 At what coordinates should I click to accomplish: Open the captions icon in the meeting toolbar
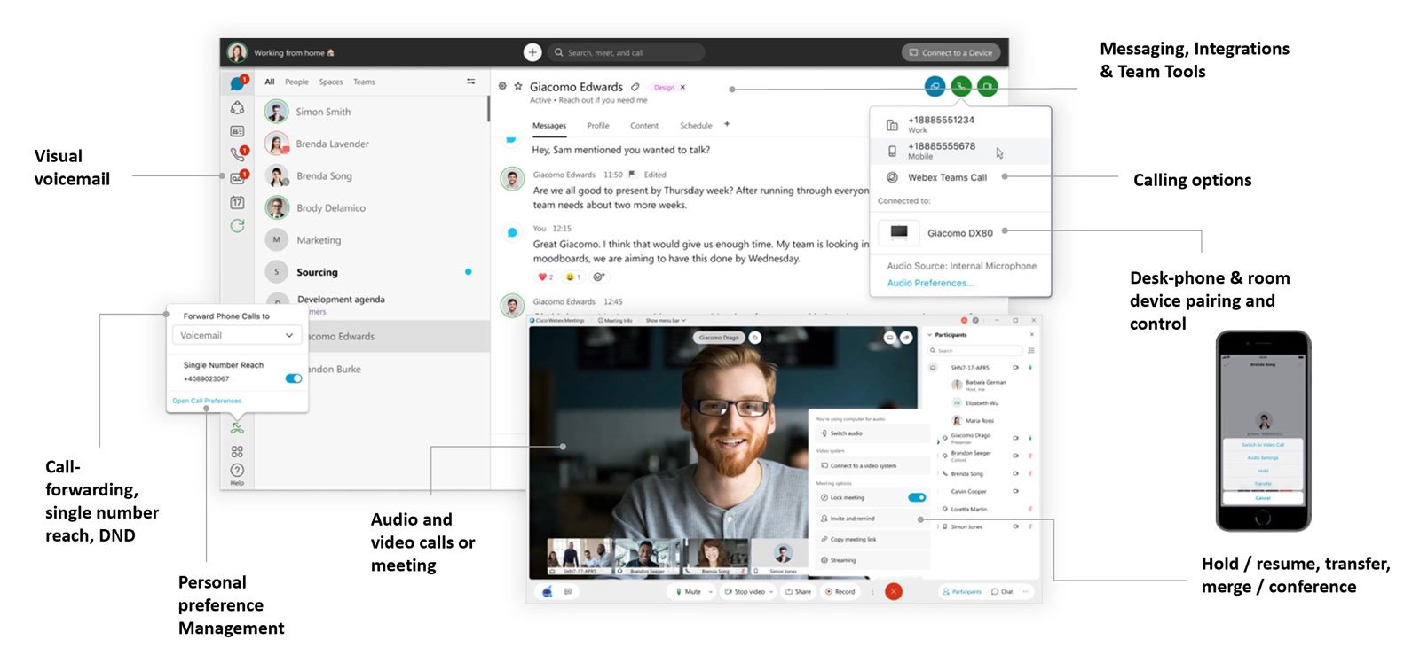pos(568,591)
